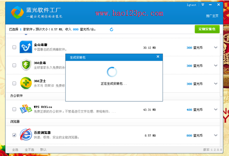This screenshot has width=229, height=156.
Task: Click the 300 蓝光币 price of 360卫士
Action: [x=195, y=84]
